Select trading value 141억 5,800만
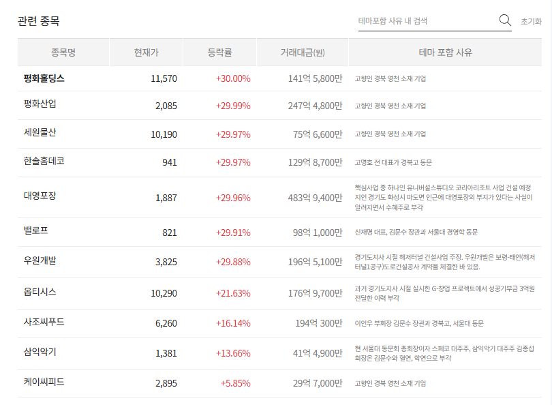Viewport: 552px width, 405px height. click(x=315, y=78)
